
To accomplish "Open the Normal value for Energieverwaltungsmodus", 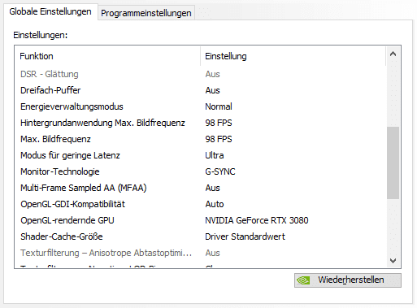I will coord(219,106).
